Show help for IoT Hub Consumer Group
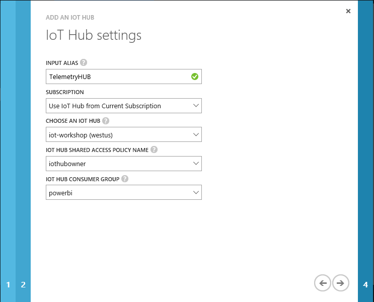Screen dimensions: 374x302 (124, 179)
